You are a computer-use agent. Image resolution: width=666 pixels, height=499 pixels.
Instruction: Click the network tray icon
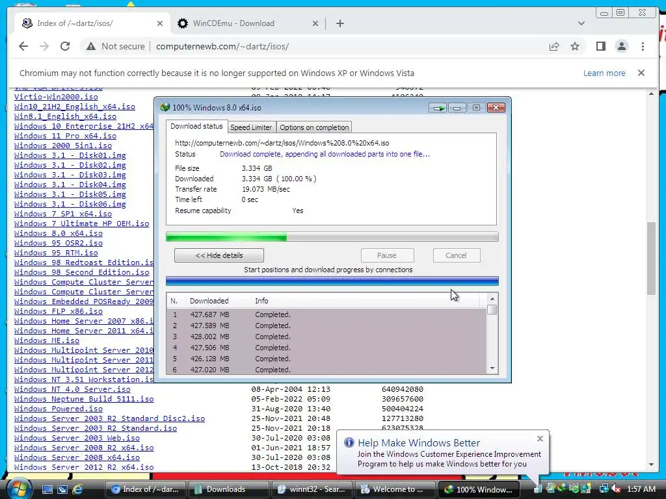tap(604, 489)
